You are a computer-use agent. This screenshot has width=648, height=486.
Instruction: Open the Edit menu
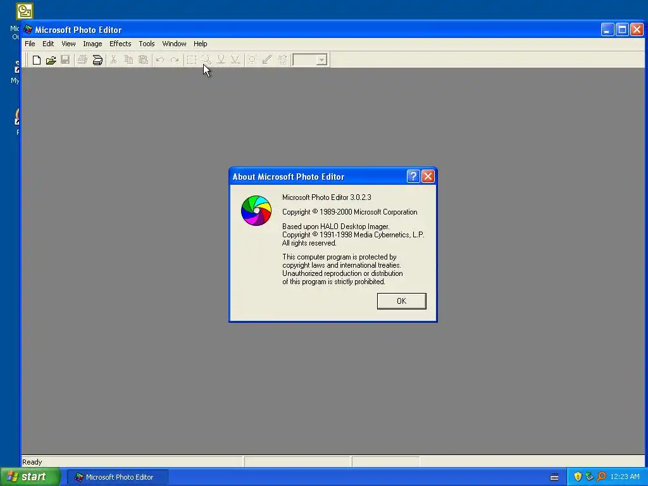(x=48, y=44)
